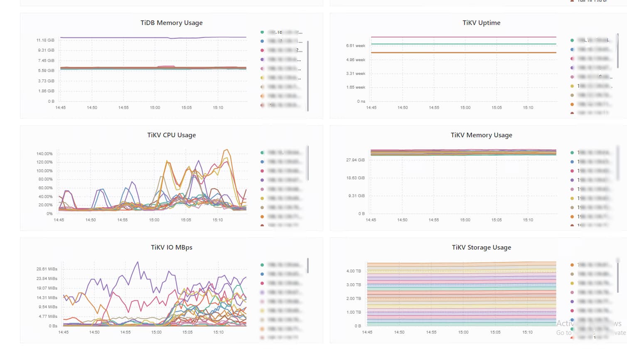627x349 pixels.
Task: Click the orange legend dot in TiKV Memory Usage
Action: tap(572, 217)
